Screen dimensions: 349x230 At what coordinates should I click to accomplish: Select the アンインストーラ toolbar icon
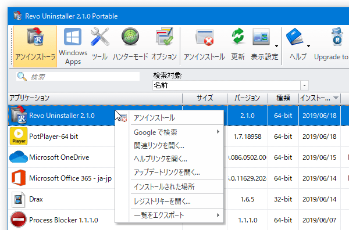click(35, 46)
